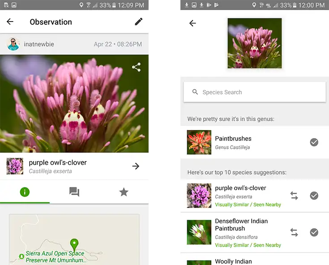
Task: Tap battery icon in right status bar
Action: point(295,5)
